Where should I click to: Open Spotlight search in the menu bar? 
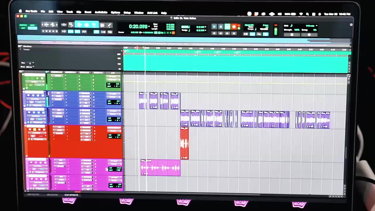pos(307,14)
